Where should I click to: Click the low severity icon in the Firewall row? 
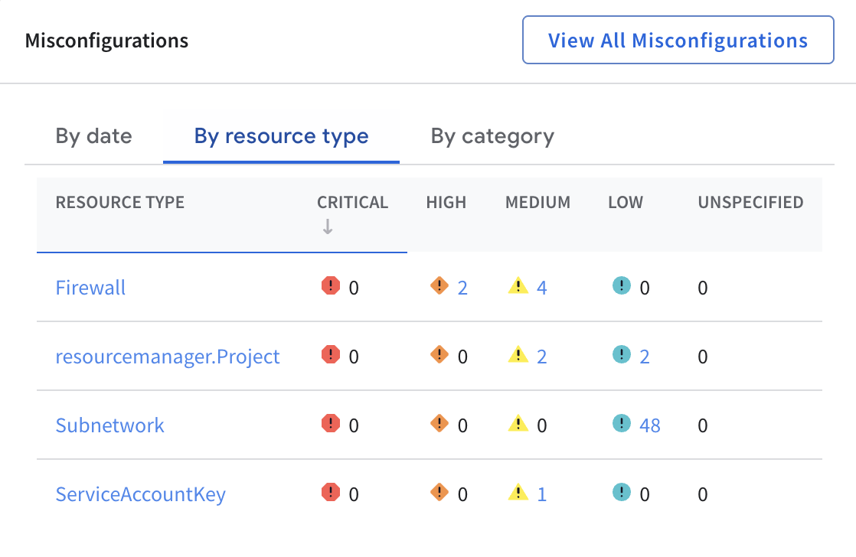point(620,287)
